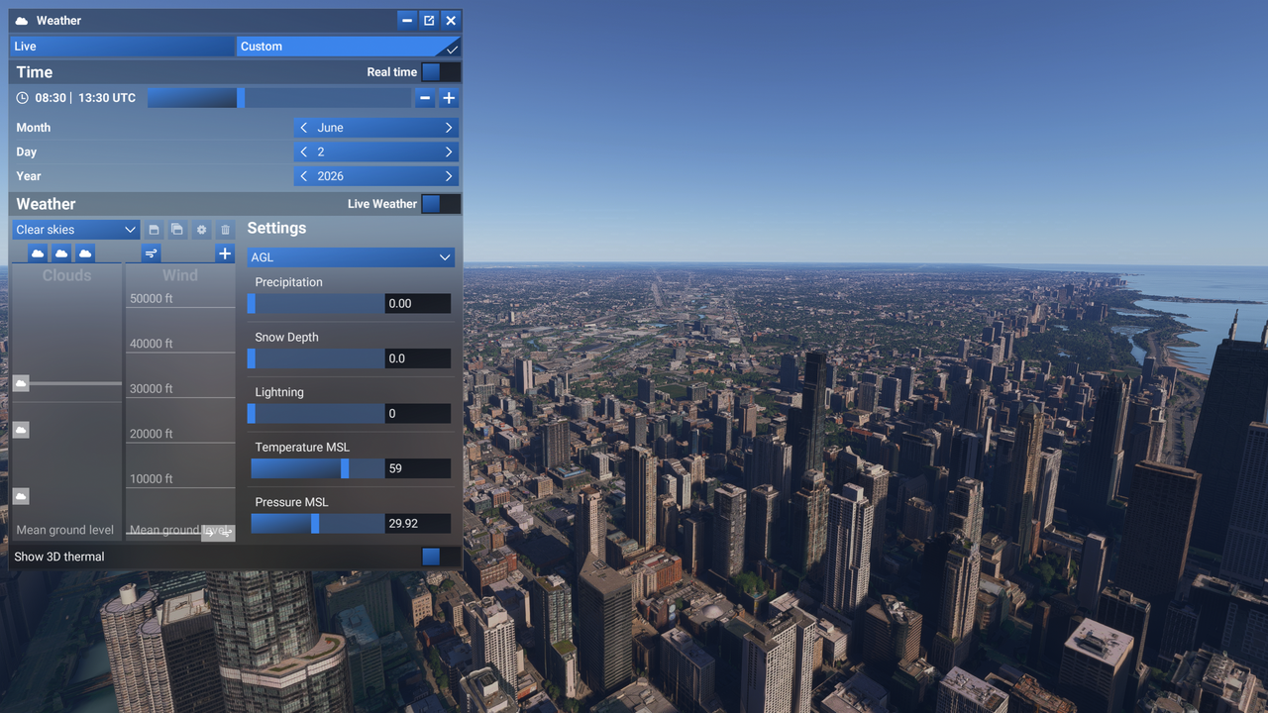This screenshot has height=713, width=1268.
Task: Click second cloud layer tab icon
Action: tap(61, 254)
